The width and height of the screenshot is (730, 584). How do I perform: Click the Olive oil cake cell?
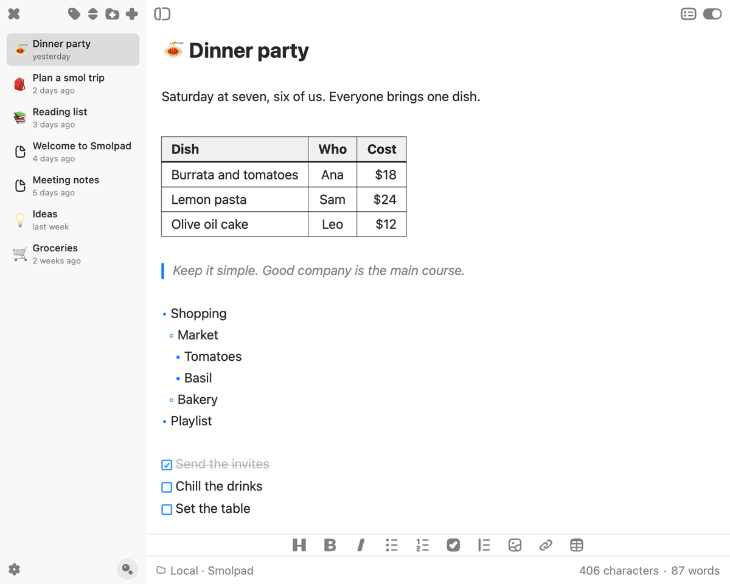point(235,224)
